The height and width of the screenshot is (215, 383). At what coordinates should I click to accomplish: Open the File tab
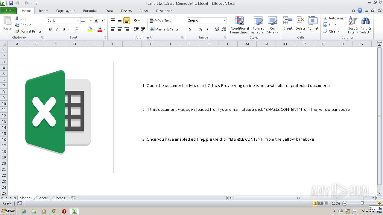click(8, 11)
